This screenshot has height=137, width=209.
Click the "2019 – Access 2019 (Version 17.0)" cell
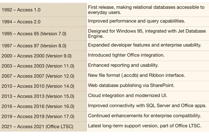[38, 116]
